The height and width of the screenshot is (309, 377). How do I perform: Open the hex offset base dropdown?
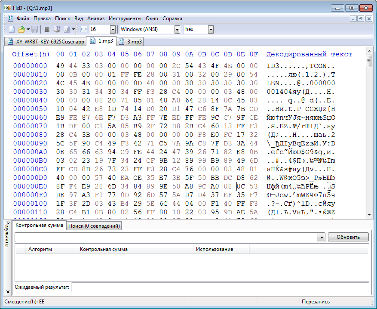(211, 29)
